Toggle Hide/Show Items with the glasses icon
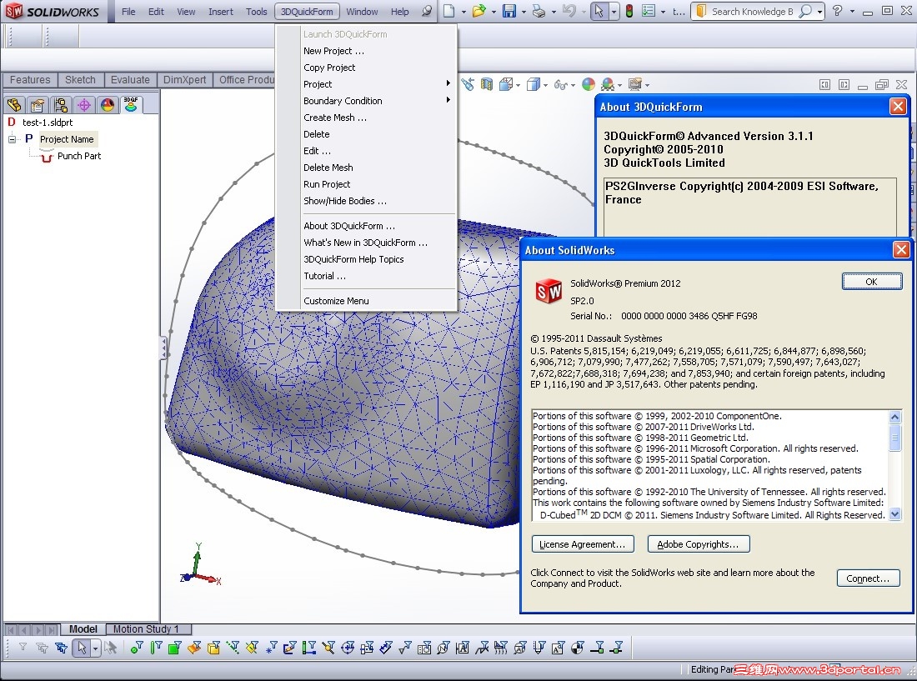This screenshot has width=917, height=681. pos(562,84)
